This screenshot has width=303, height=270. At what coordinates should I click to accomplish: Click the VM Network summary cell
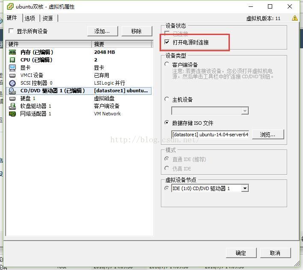click(x=107, y=114)
